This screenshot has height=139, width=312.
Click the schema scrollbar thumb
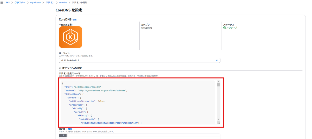click(x=218, y=85)
